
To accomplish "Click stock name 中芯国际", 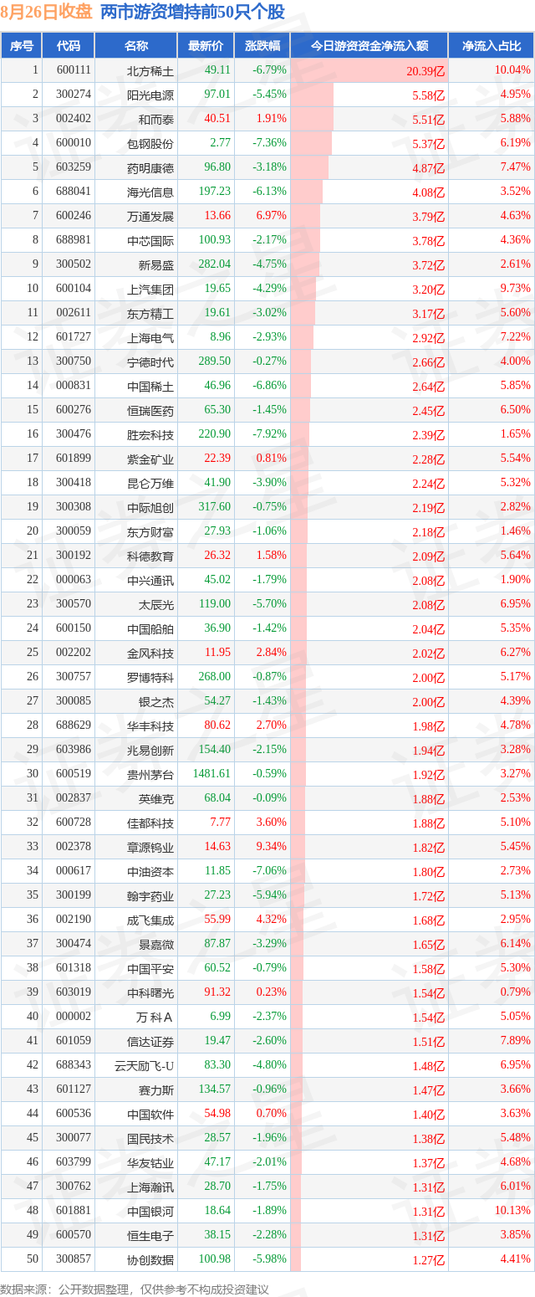I will [x=150, y=241].
